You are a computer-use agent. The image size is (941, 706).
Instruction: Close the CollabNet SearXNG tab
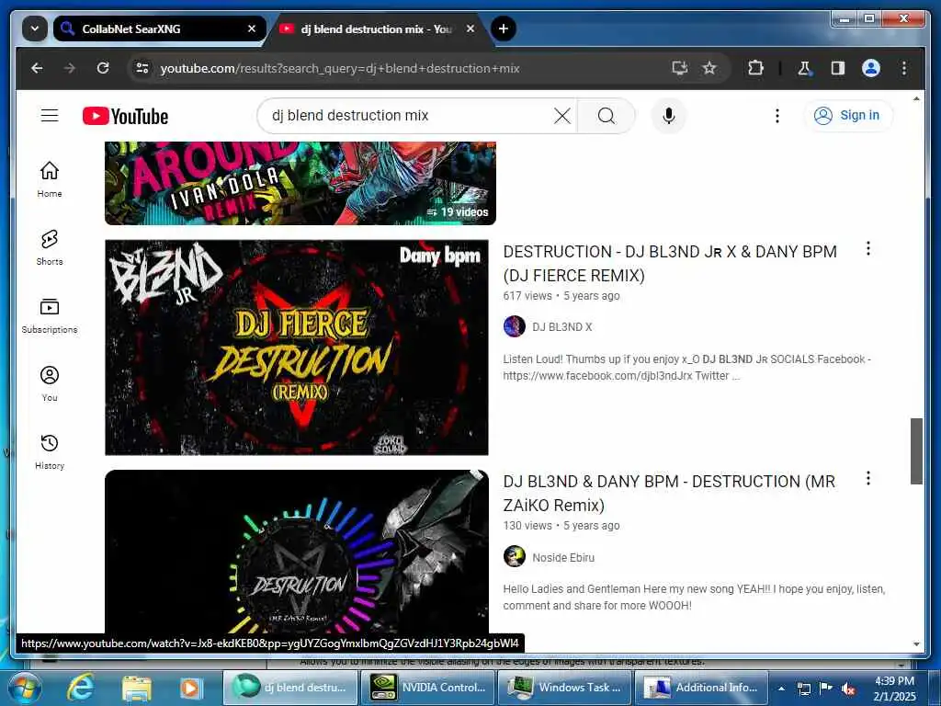(252, 28)
